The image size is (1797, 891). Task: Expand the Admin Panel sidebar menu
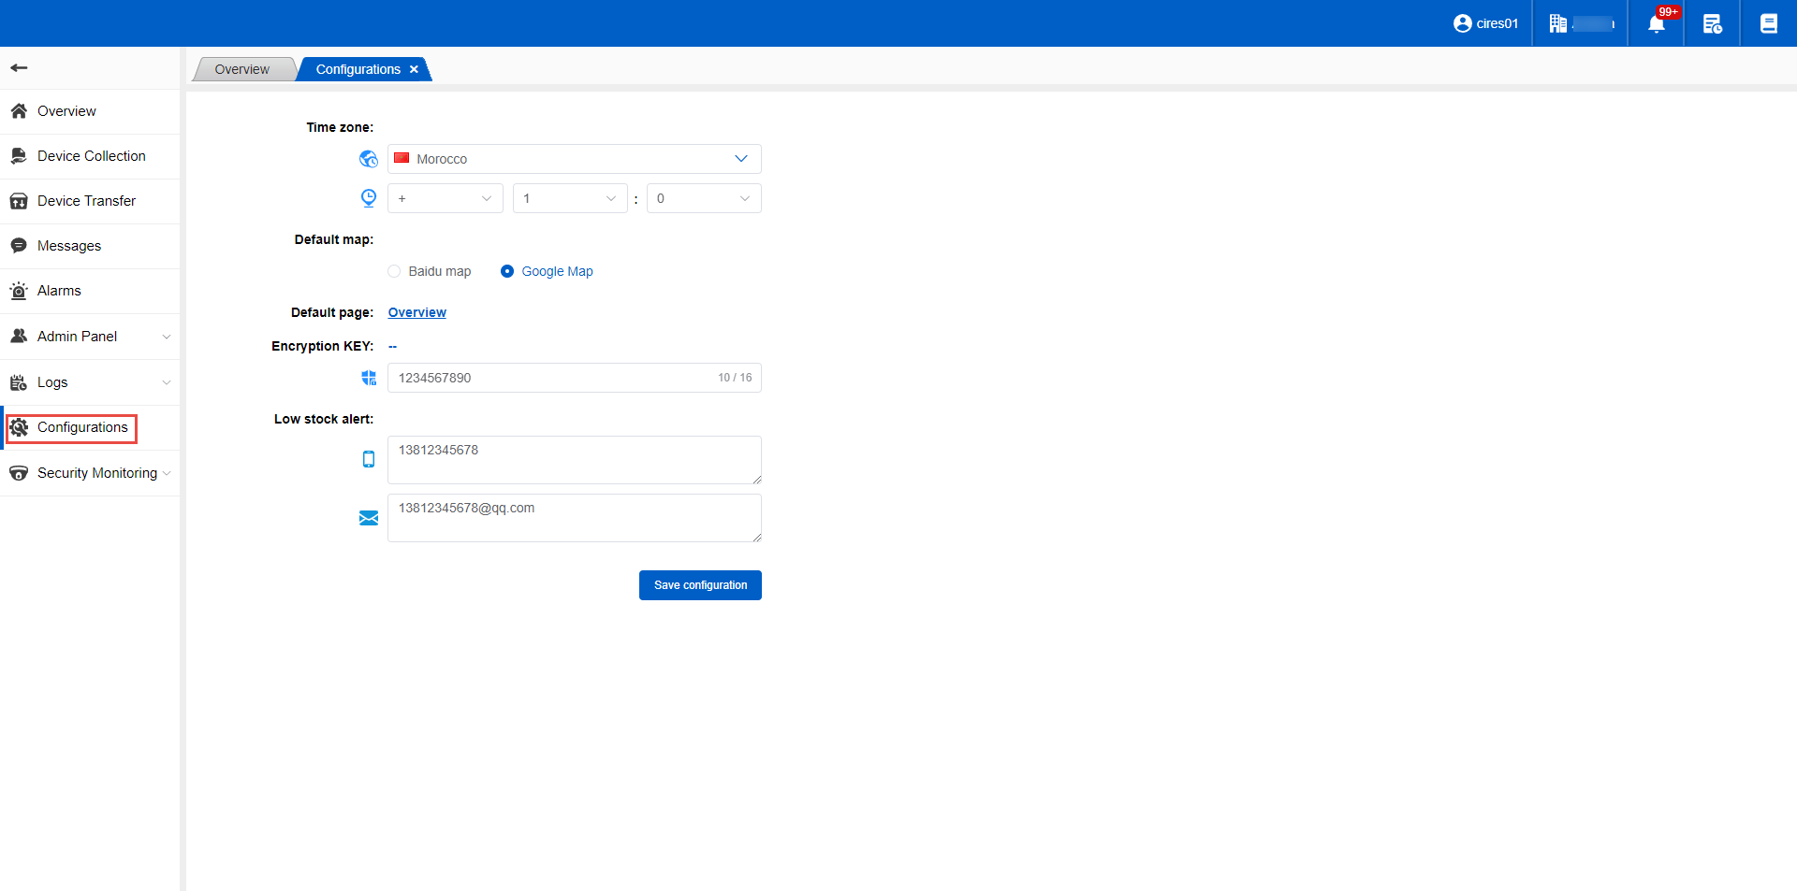coord(89,337)
